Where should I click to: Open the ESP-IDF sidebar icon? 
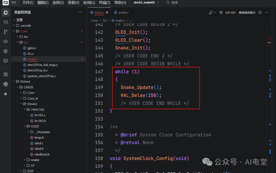5,84
